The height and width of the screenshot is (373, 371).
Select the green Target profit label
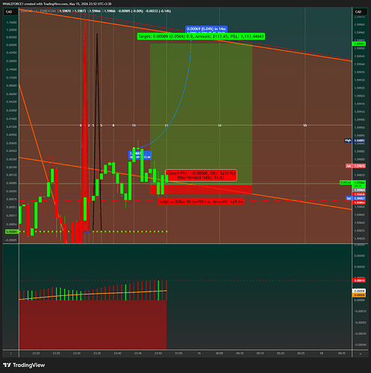[201, 37]
